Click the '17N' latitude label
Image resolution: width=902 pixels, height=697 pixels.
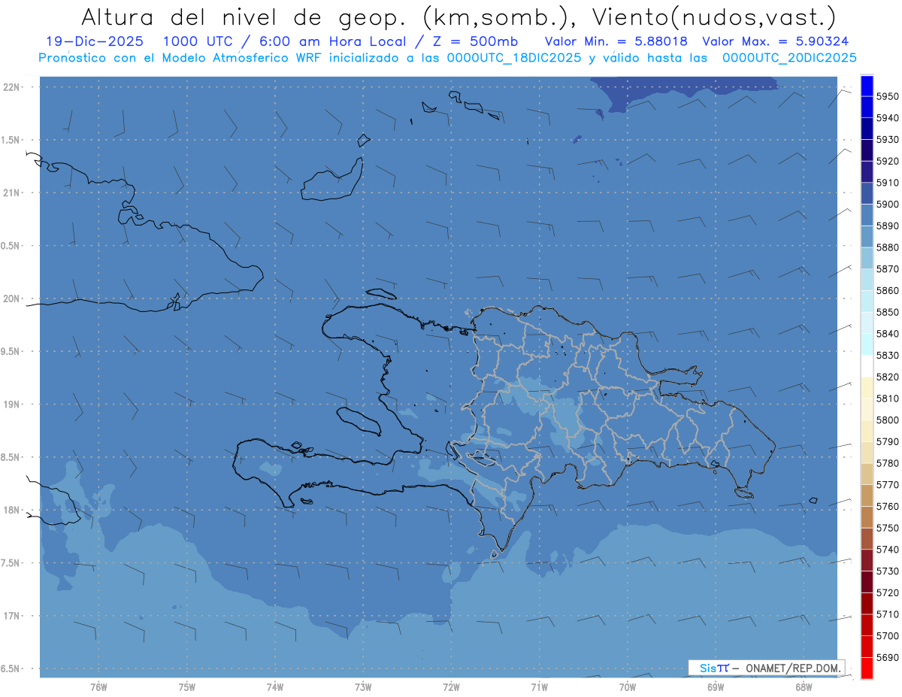point(11,616)
